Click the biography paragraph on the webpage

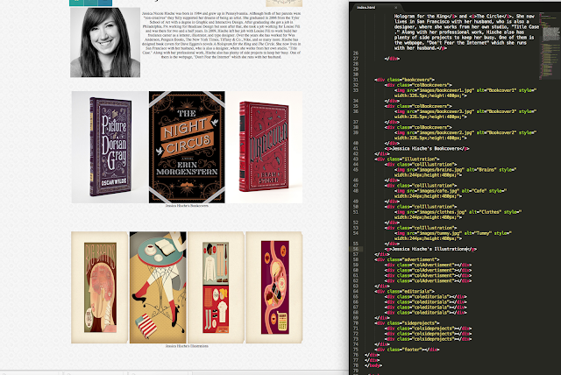(222, 35)
